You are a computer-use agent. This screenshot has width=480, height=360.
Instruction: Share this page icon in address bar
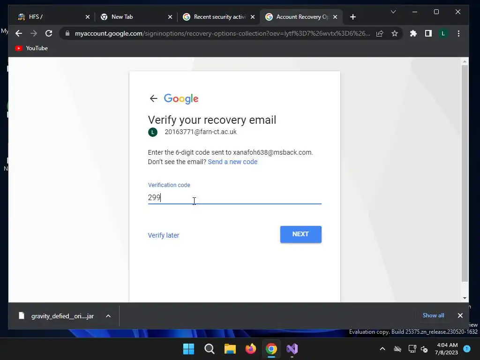380,33
